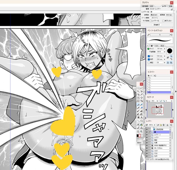Open the pen size value arrow
The height and width of the screenshot is (170, 177).
click(x=165, y=49)
